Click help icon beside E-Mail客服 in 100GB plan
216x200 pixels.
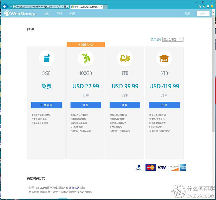(x=82, y=127)
